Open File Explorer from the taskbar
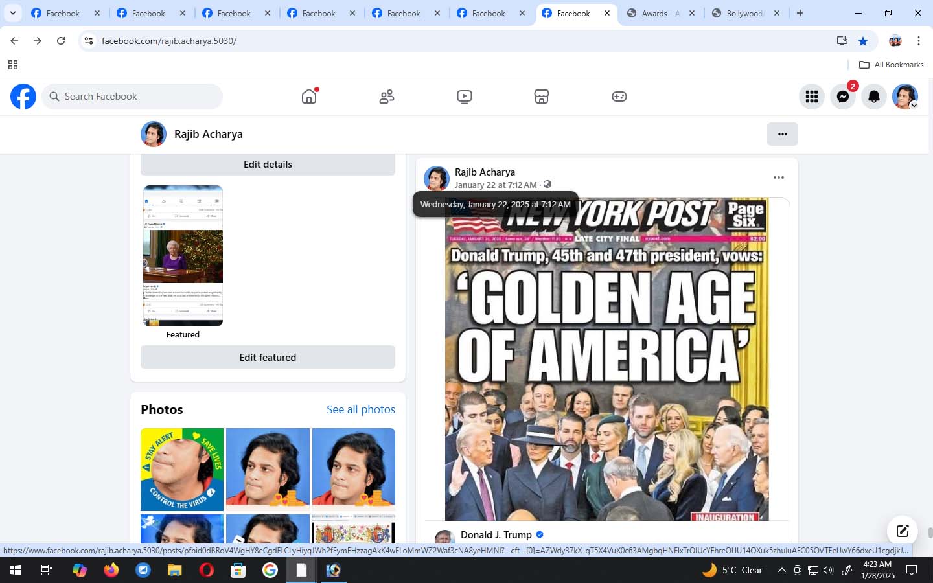This screenshot has height=583, width=933. coord(175,570)
